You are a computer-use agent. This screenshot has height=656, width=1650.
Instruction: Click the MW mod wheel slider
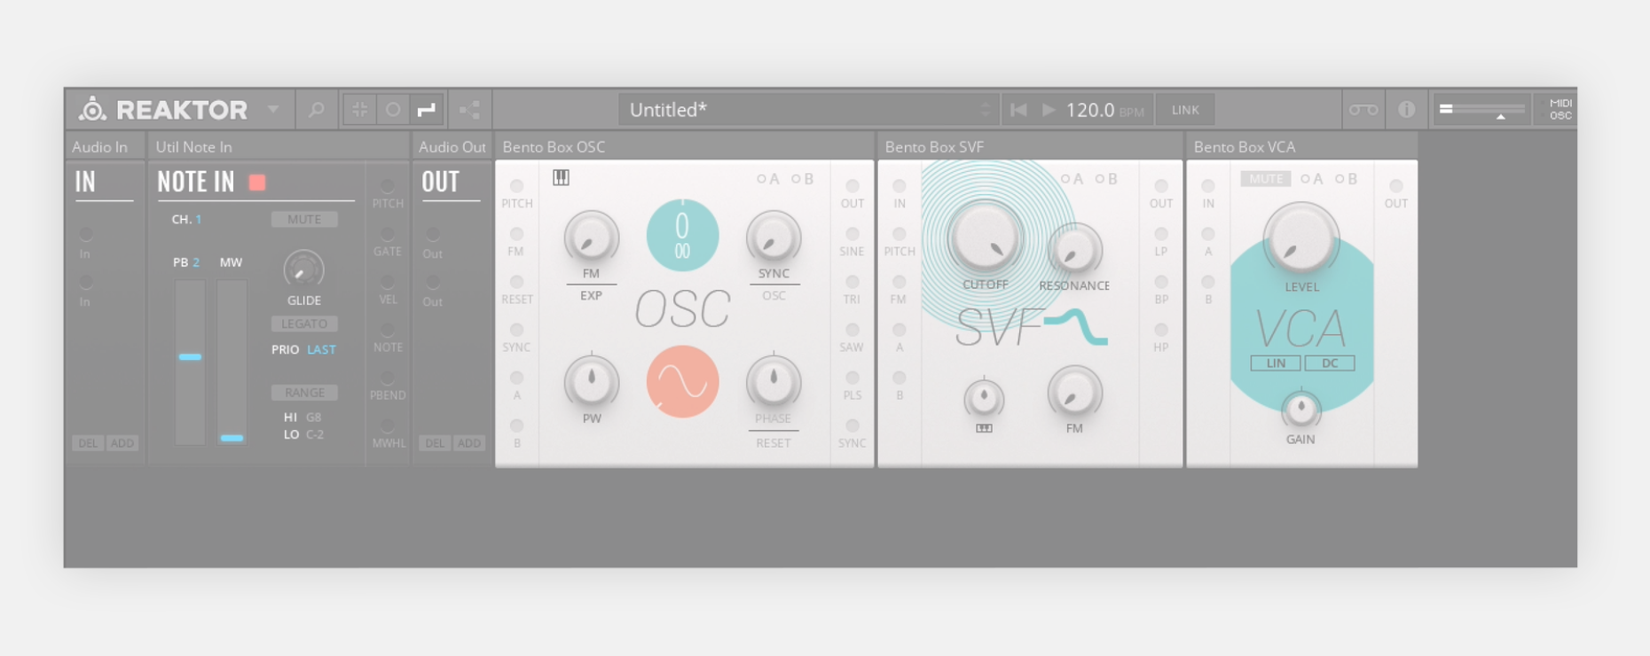[x=232, y=363]
